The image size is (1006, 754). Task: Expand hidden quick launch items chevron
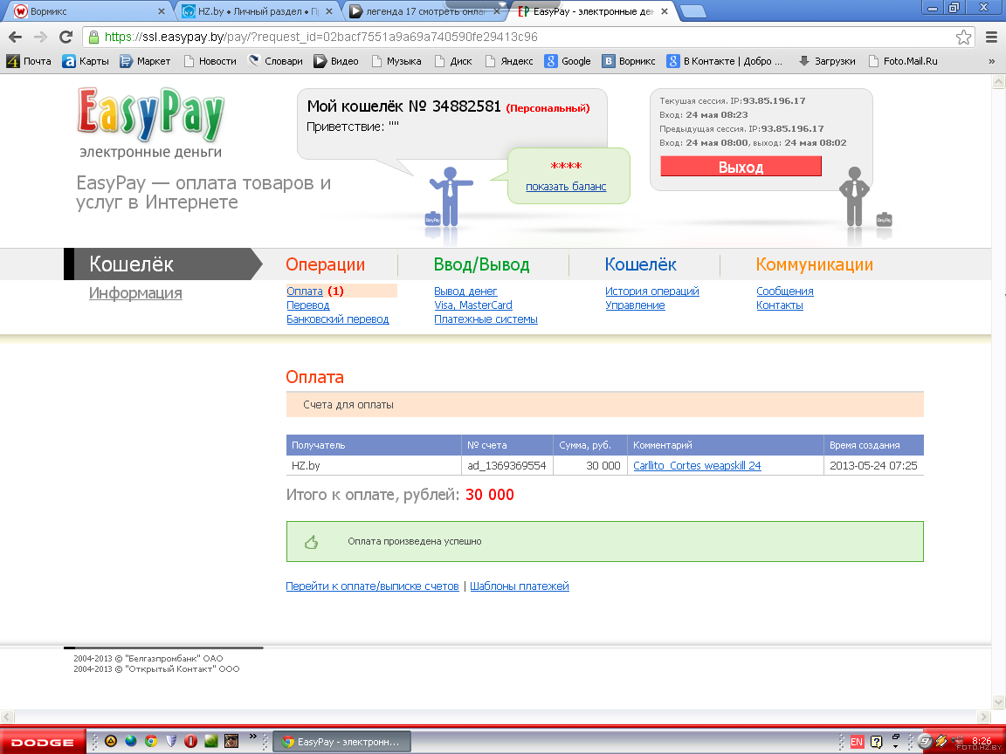[x=252, y=737]
